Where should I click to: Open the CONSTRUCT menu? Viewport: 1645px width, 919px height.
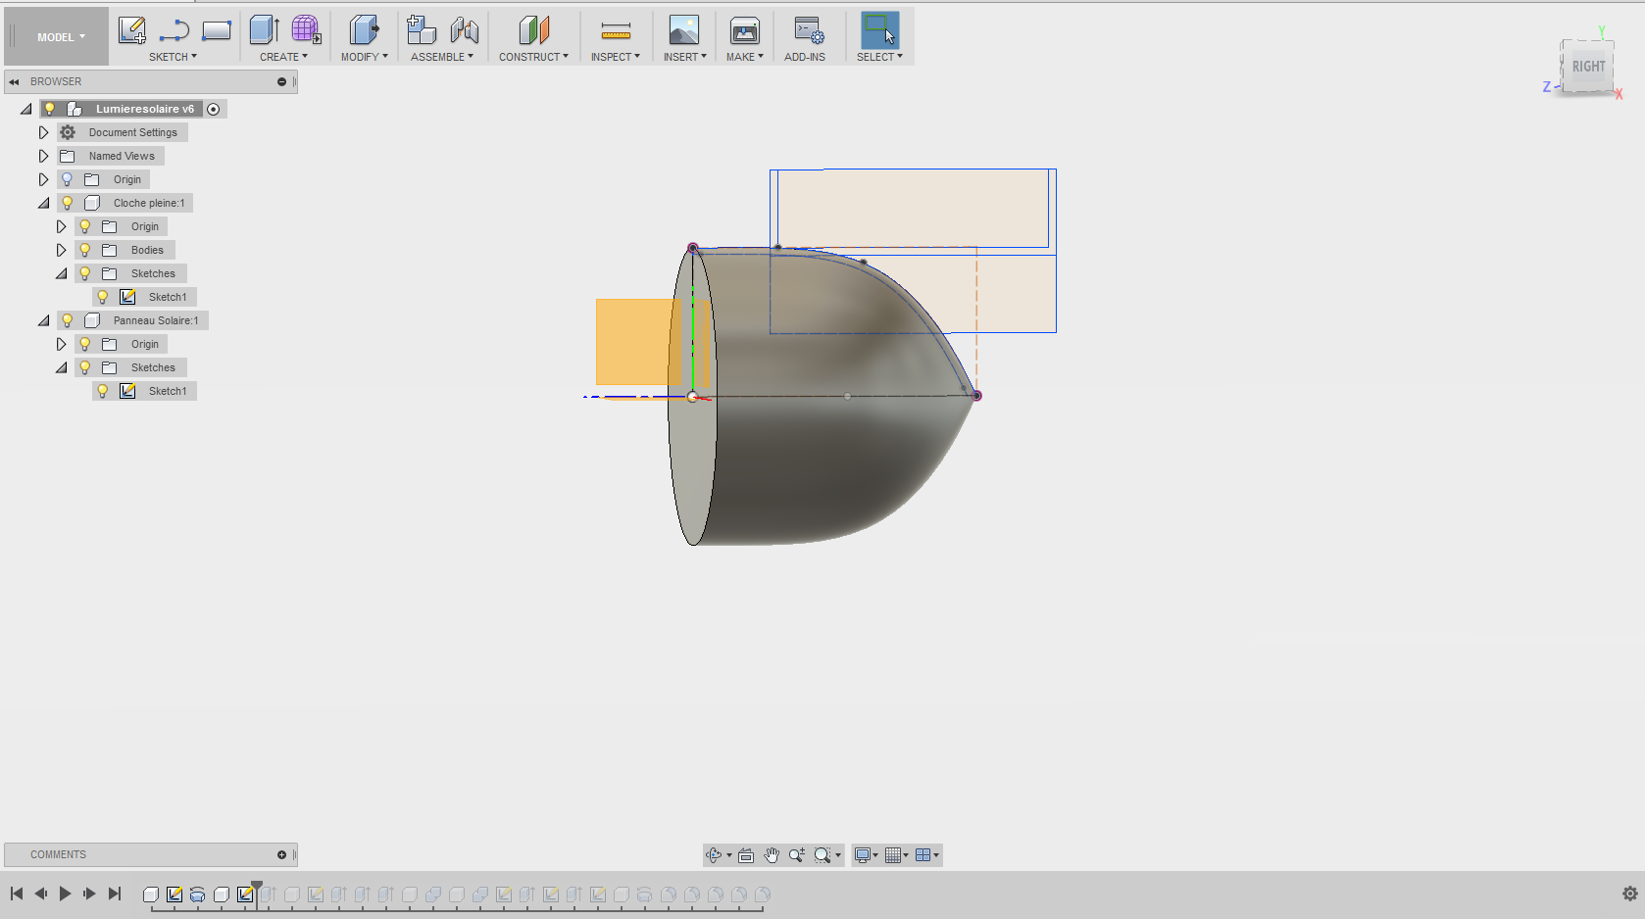pyautogui.click(x=533, y=57)
